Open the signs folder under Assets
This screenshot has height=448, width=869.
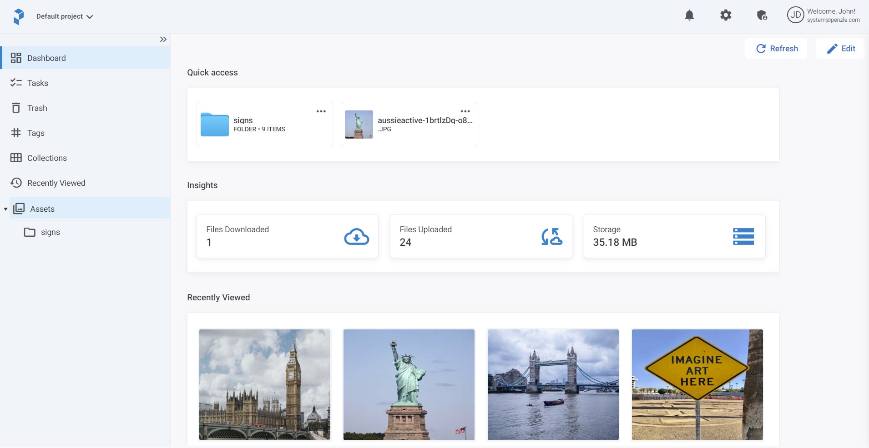[x=50, y=232]
